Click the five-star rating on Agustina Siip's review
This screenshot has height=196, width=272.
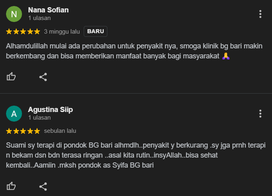pos(23,131)
